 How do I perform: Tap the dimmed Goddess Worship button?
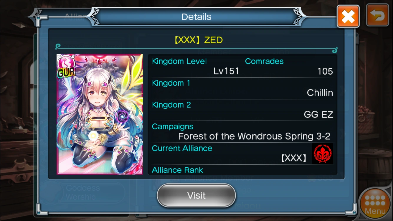coord(83,193)
